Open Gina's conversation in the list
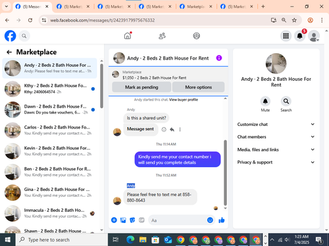 (x=49, y=192)
